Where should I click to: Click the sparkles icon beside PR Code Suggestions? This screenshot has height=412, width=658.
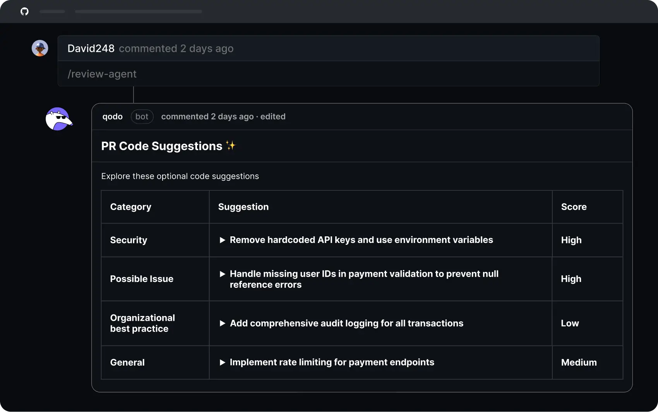pos(231,146)
